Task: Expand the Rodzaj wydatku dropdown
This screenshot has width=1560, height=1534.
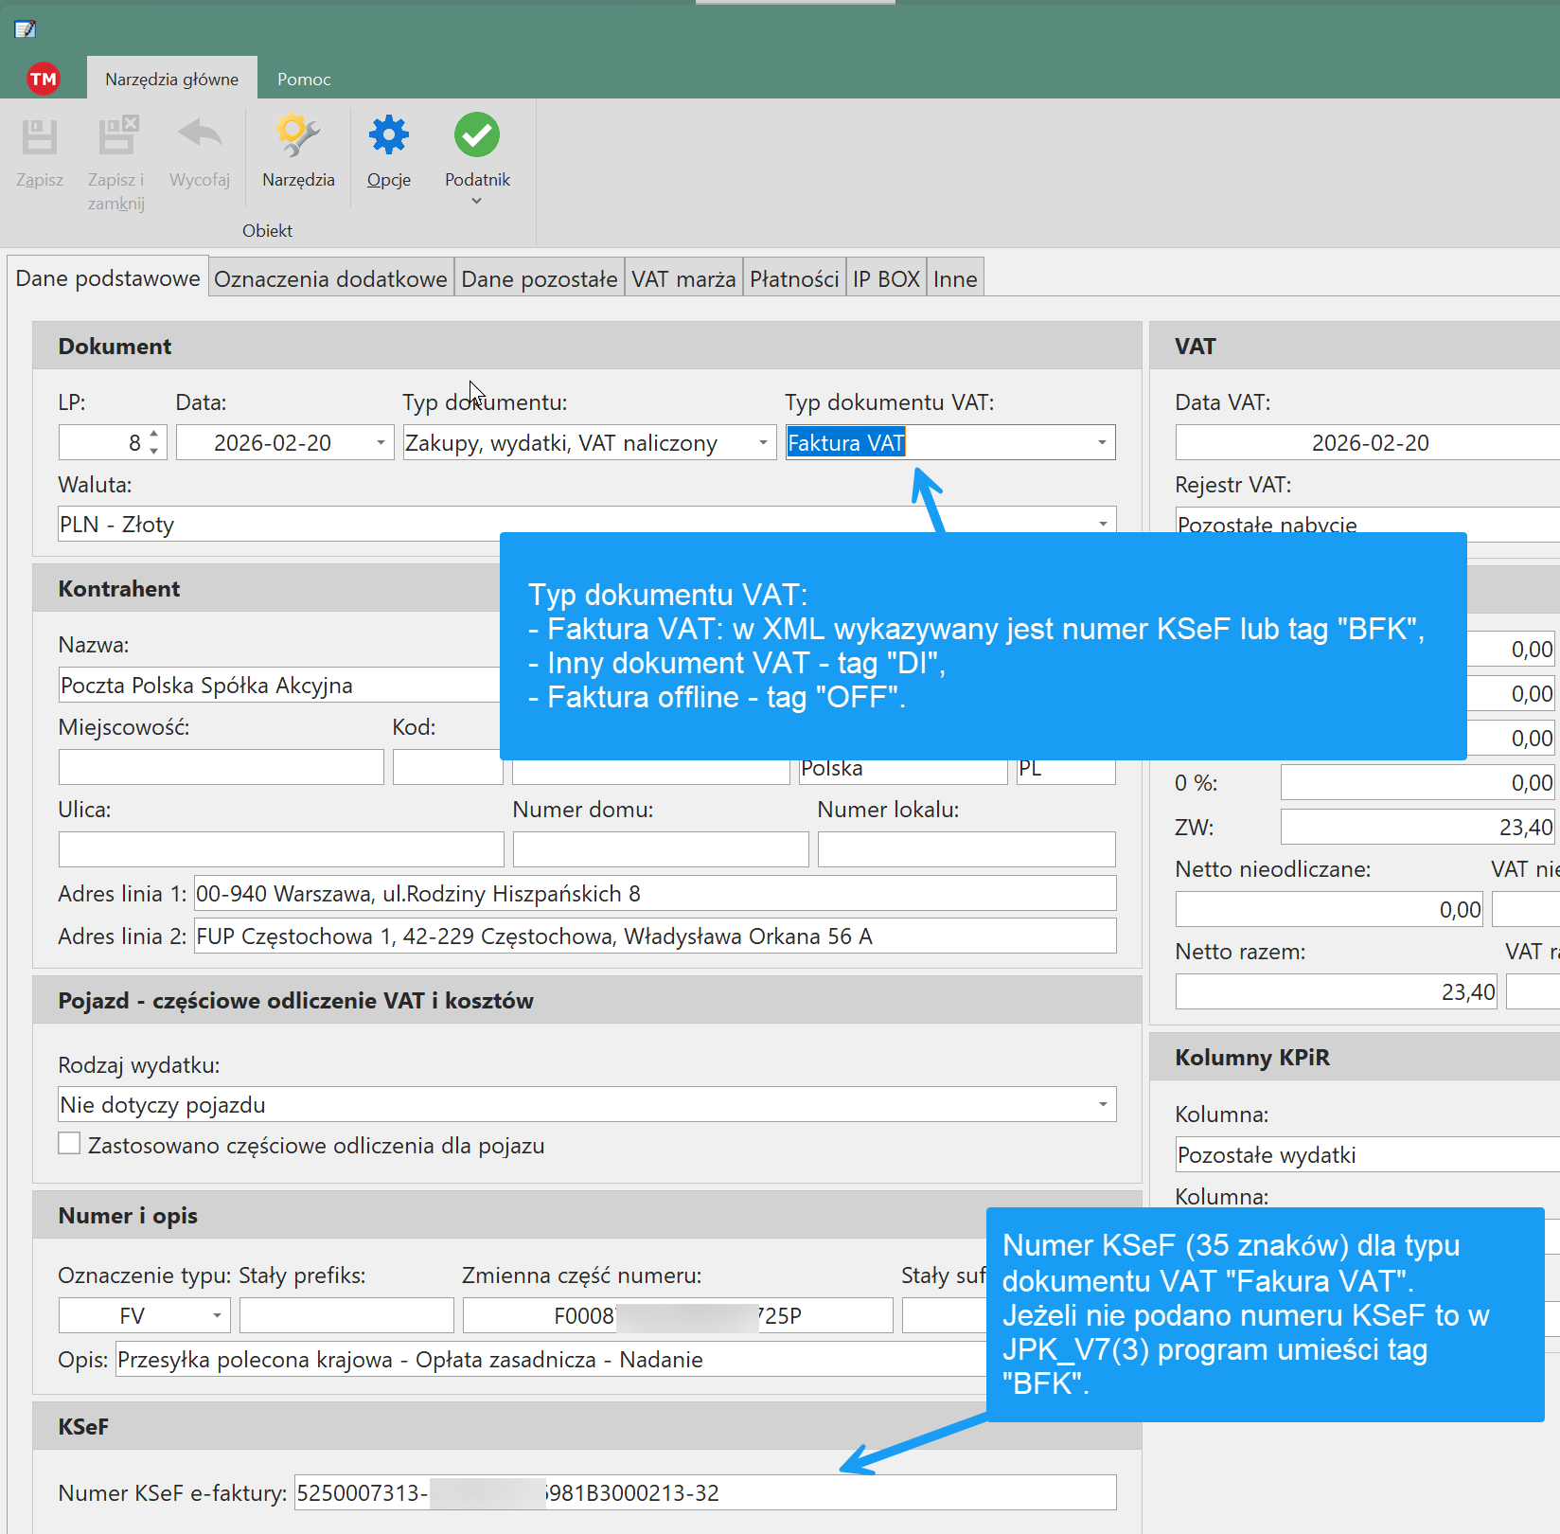Action: click(1102, 1105)
